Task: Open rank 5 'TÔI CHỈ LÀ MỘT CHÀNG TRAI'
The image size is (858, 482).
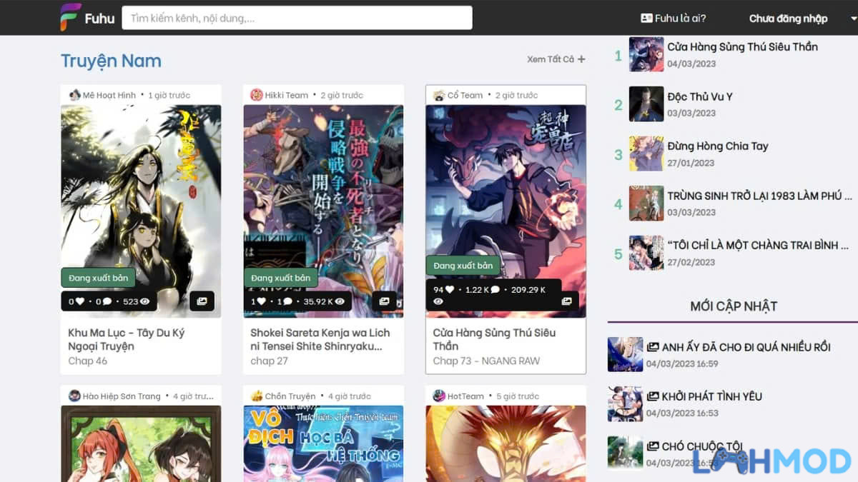Action: click(x=758, y=245)
